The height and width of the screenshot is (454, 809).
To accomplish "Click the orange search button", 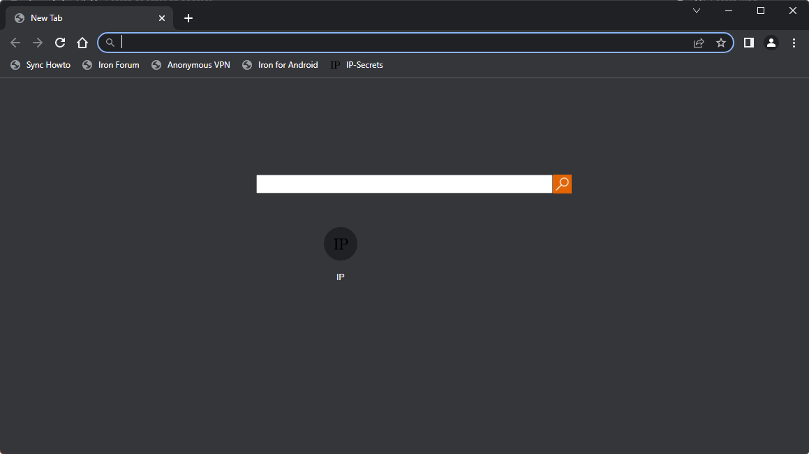I will point(562,184).
